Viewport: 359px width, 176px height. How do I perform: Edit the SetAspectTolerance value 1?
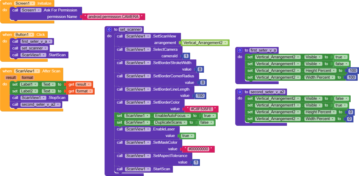[196, 162]
